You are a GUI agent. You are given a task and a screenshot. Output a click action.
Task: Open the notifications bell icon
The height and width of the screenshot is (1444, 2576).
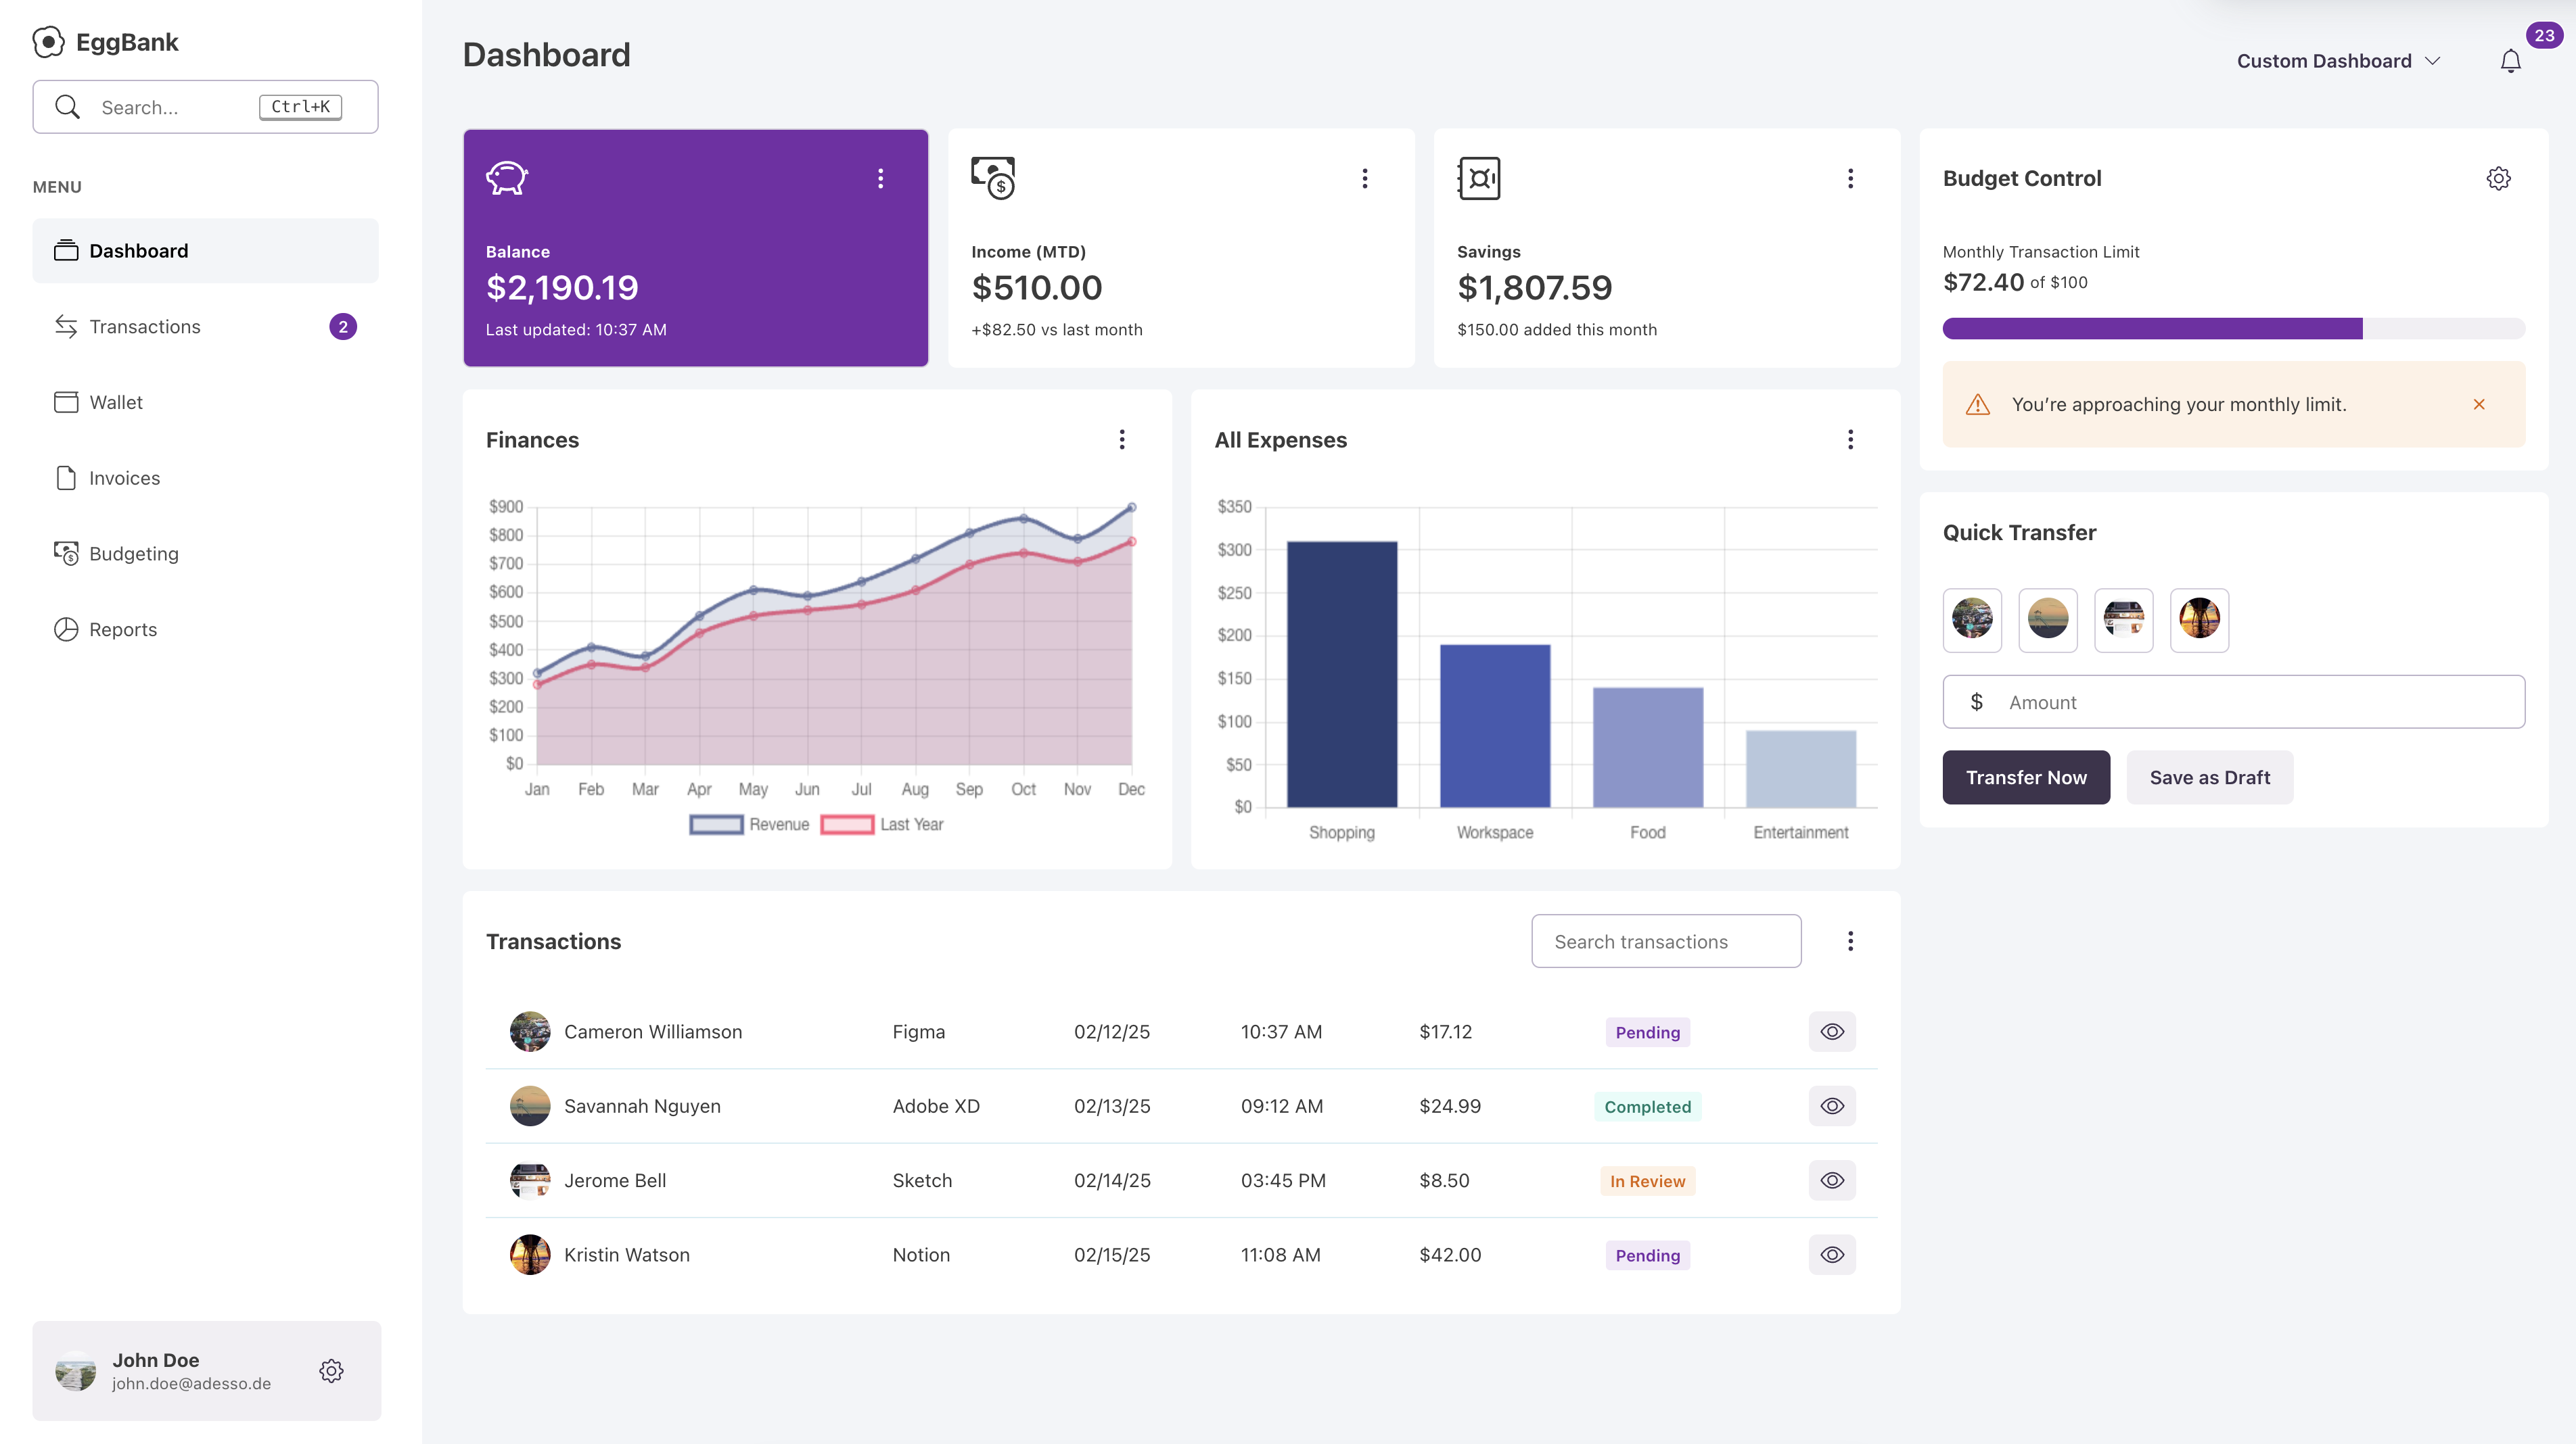point(2510,62)
